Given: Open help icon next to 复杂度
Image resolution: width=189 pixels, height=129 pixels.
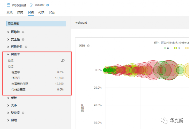Looking at the screenshot, I should coord(23,113).
